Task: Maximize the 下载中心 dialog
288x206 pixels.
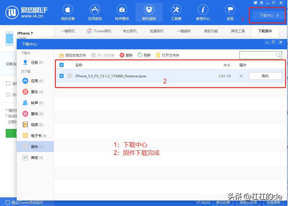Action: [273, 42]
